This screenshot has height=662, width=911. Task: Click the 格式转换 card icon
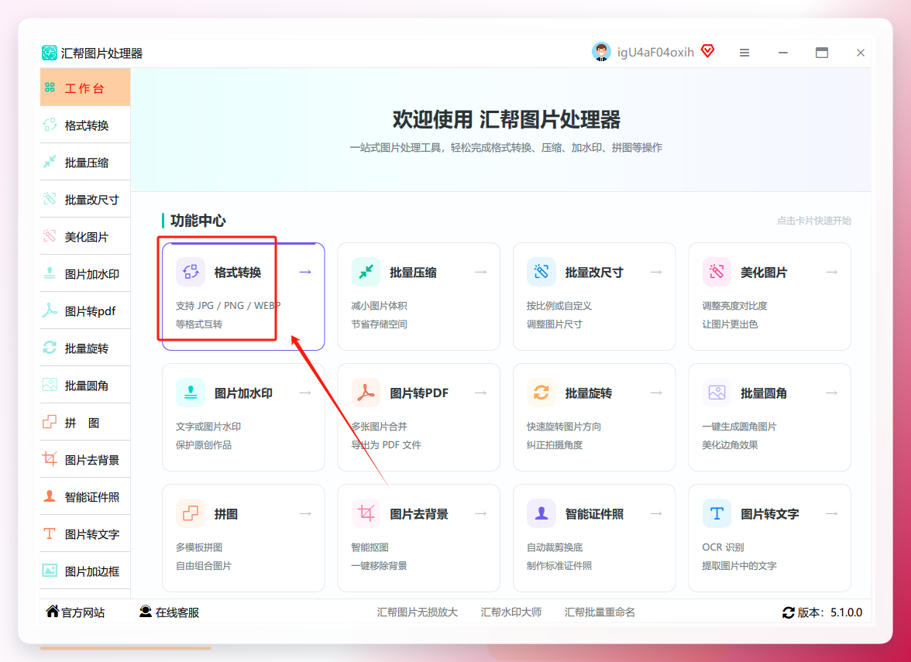191,272
